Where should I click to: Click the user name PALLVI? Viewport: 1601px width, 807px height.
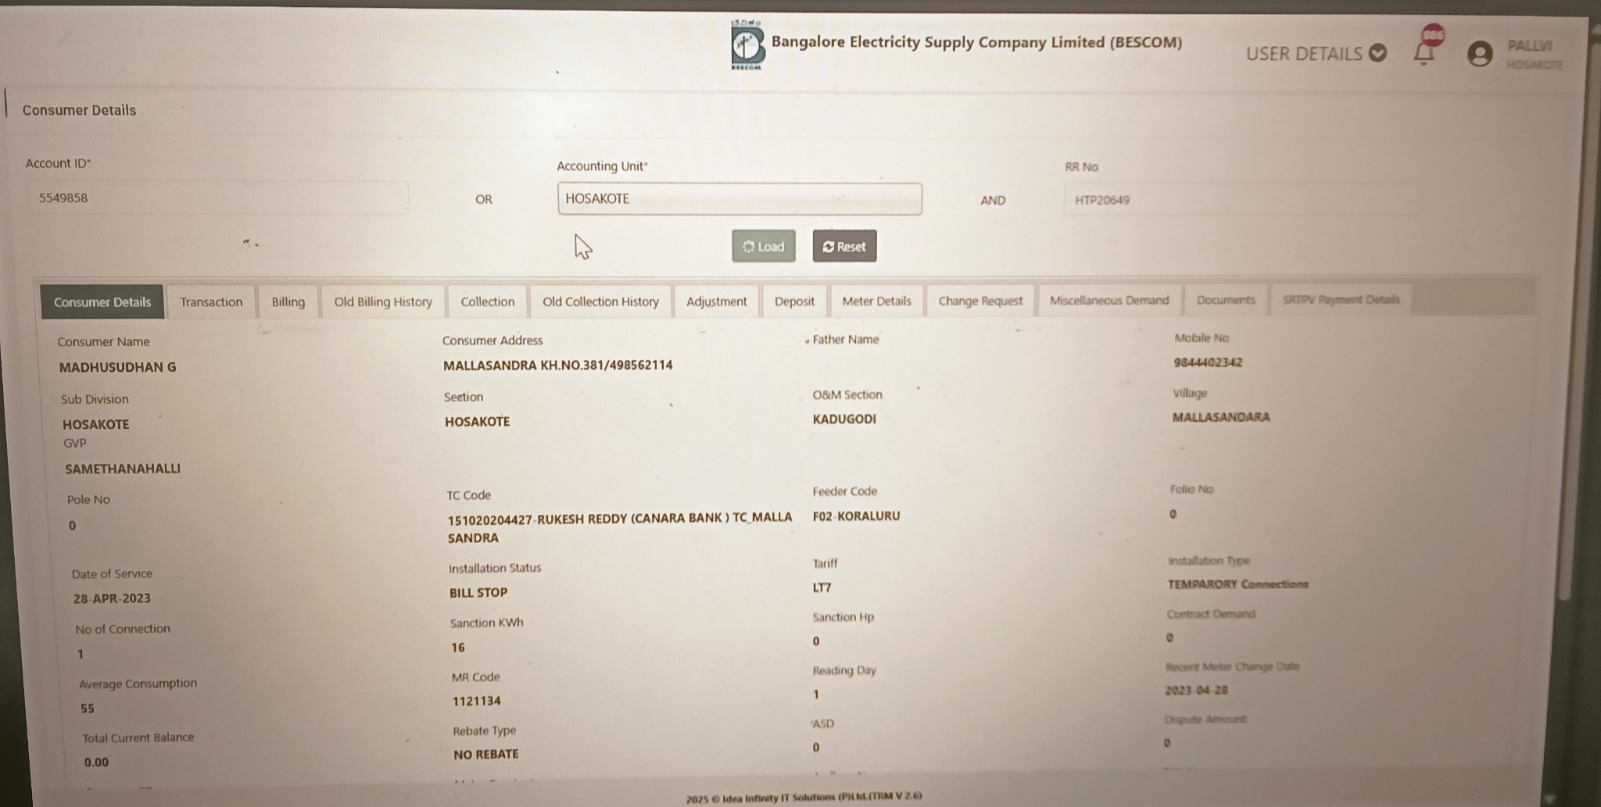point(1530,46)
